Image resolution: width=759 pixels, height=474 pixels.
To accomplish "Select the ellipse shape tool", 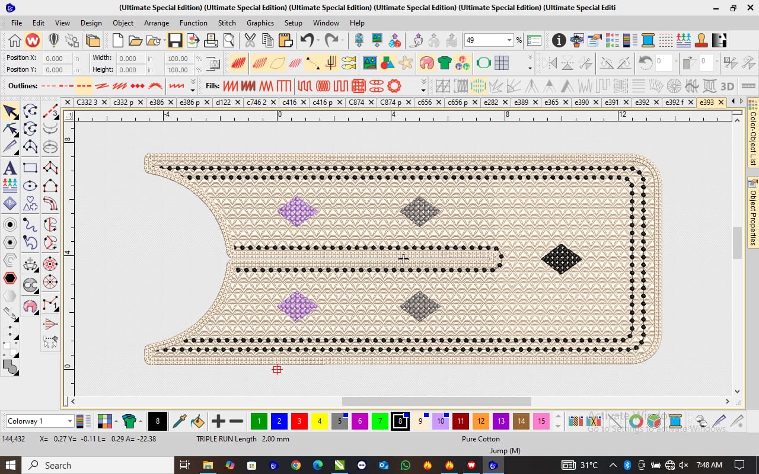I will point(30,186).
